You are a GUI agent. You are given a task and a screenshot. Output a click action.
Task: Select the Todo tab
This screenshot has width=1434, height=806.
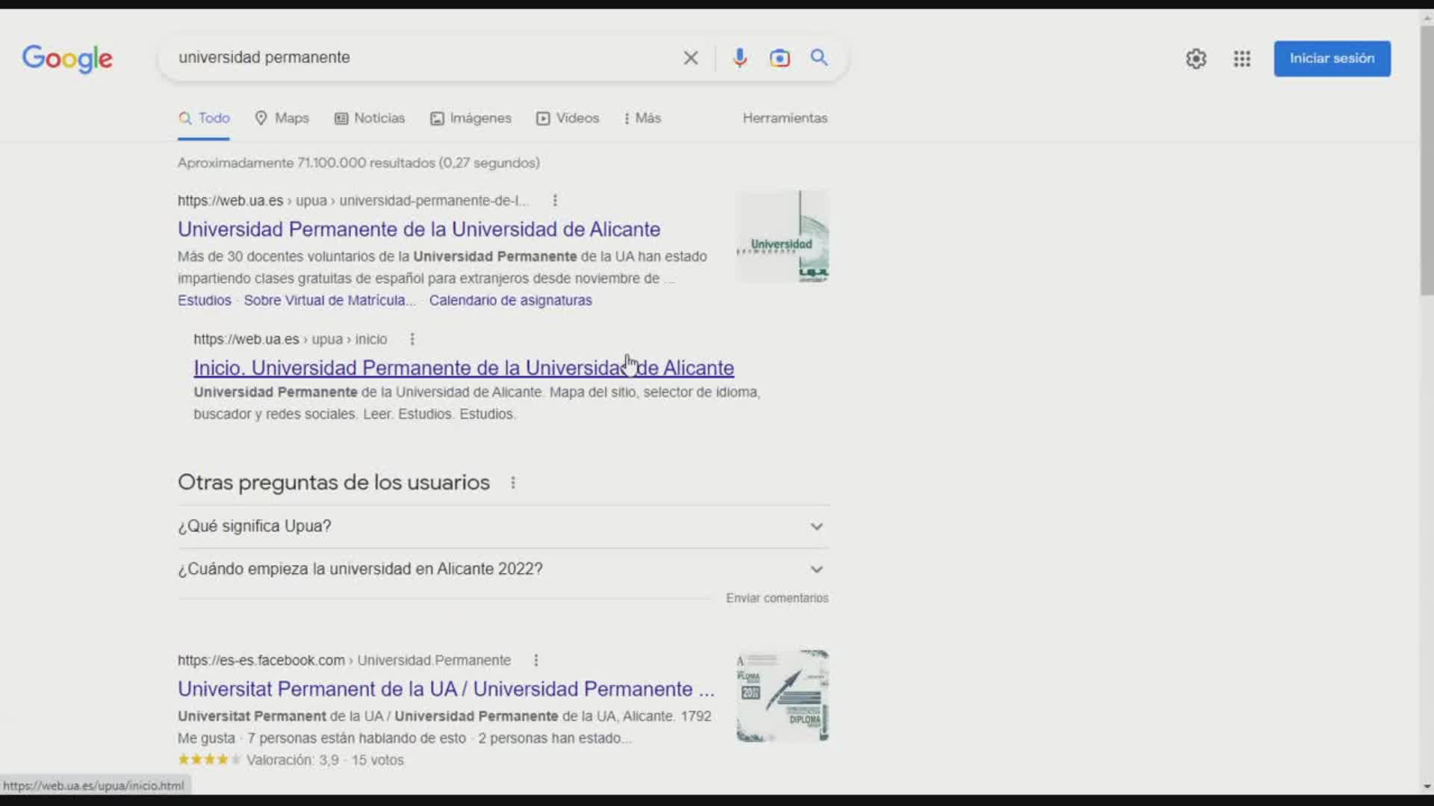coord(204,118)
